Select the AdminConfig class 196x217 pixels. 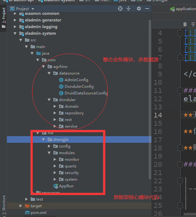(76, 80)
